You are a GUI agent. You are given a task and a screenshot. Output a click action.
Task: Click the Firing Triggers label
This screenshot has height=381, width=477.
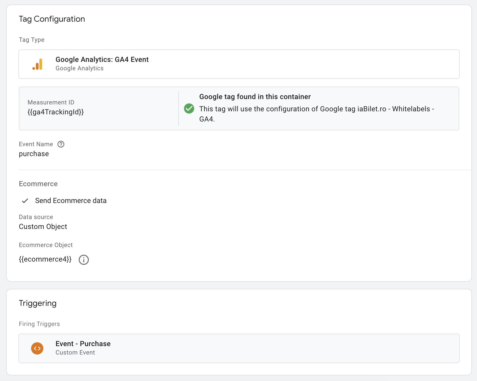[39, 324]
